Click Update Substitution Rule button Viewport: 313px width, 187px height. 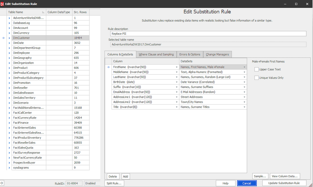pos(284,183)
